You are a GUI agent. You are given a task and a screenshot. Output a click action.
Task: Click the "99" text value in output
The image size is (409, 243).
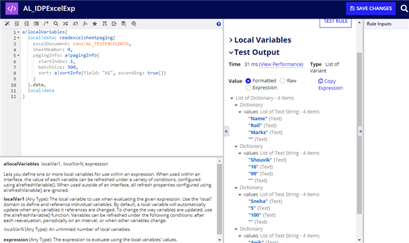pos(253,174)
